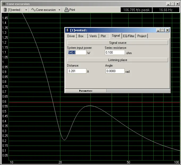Screen dimensions: 181x165
Task: Click the Signal source section header
Action: click(118, 43)
